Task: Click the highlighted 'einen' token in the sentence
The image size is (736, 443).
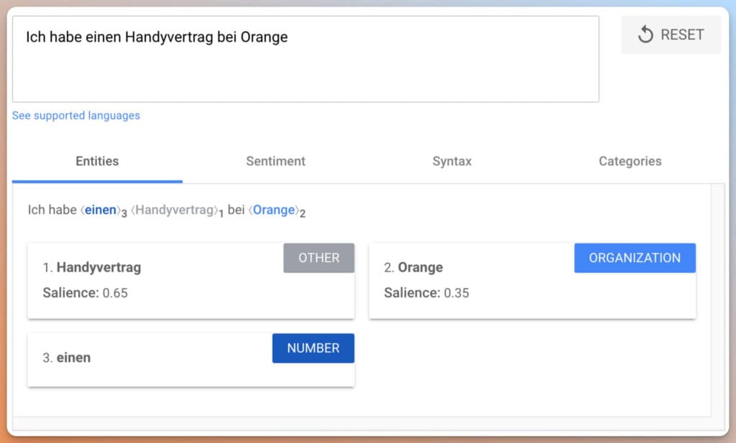Action: [101, 210]
